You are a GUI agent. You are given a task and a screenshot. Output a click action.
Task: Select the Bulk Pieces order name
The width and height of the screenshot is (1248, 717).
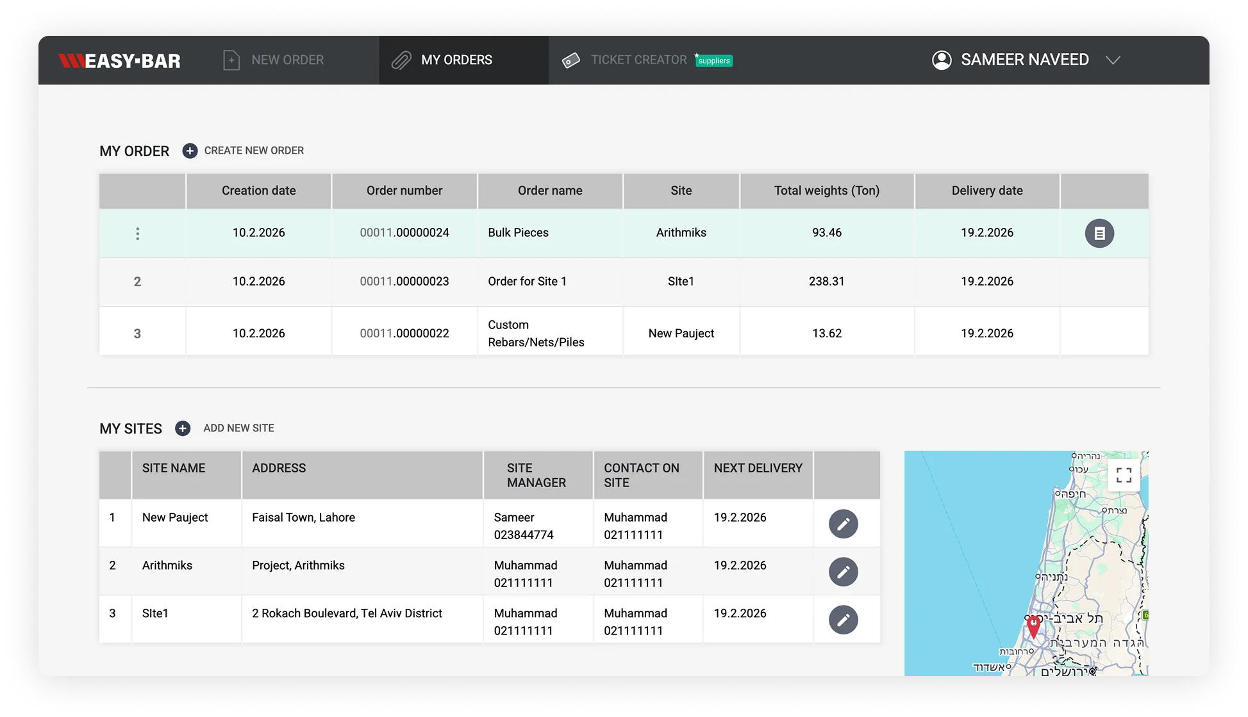pyautogui.click(x=518, y=233)
